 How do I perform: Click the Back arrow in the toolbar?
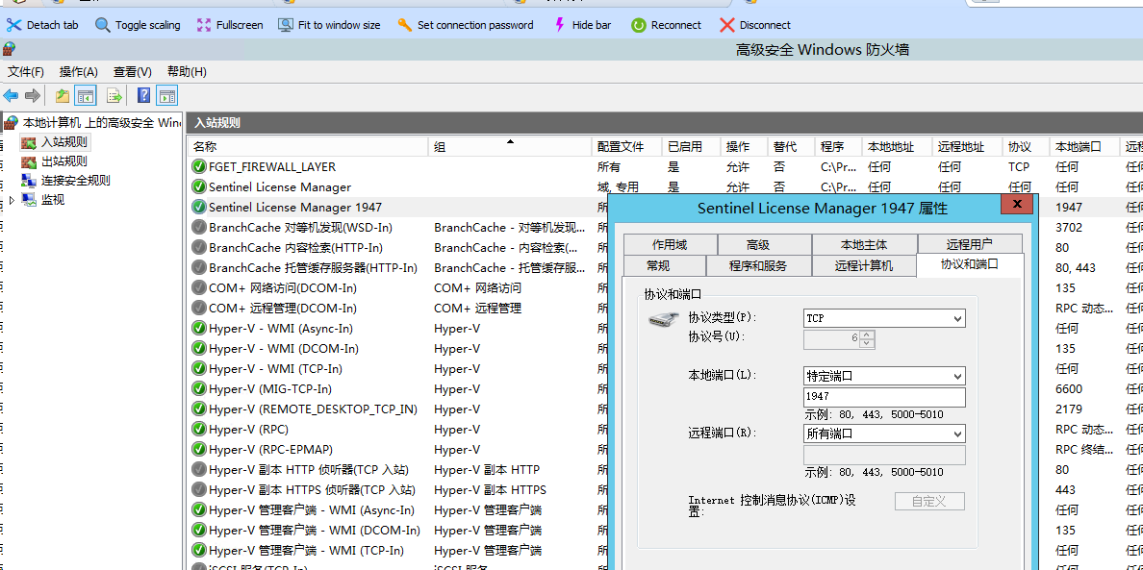pyautogui.click(x=12, y=95)
